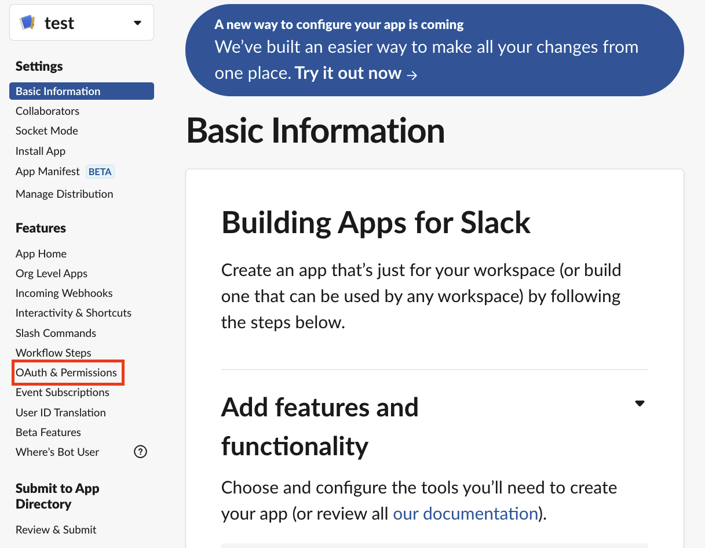This screenshot has height=548, width=705.
Task: Click the BETA badge beside App Manifest
Action: 100,172
